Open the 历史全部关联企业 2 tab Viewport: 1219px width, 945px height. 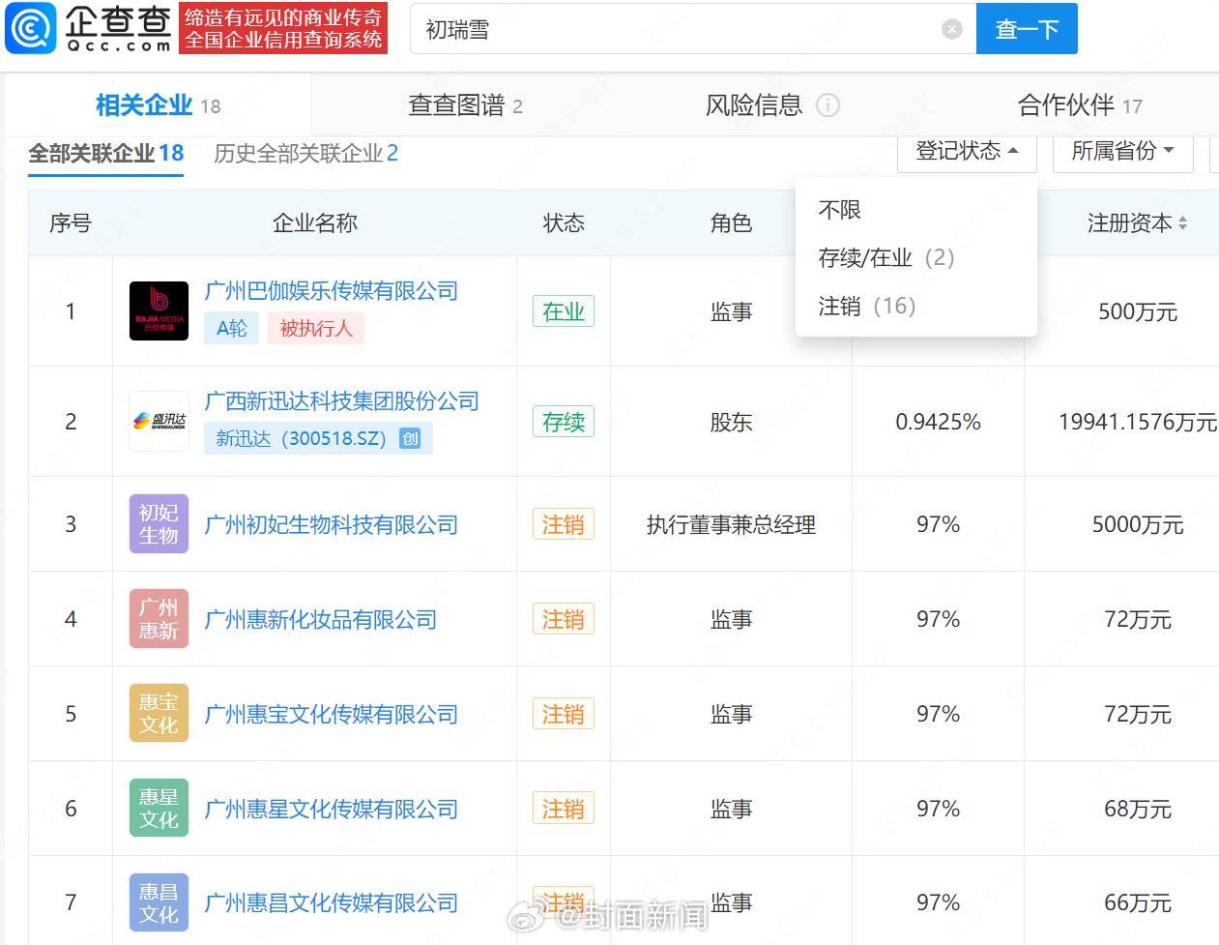point(305,153)
